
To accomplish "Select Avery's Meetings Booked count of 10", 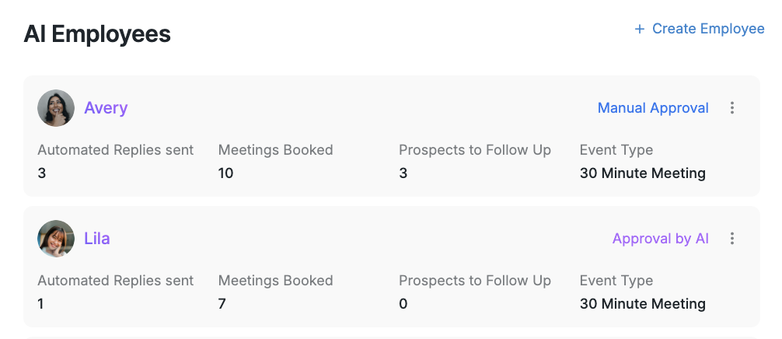I will click(226, 173).
